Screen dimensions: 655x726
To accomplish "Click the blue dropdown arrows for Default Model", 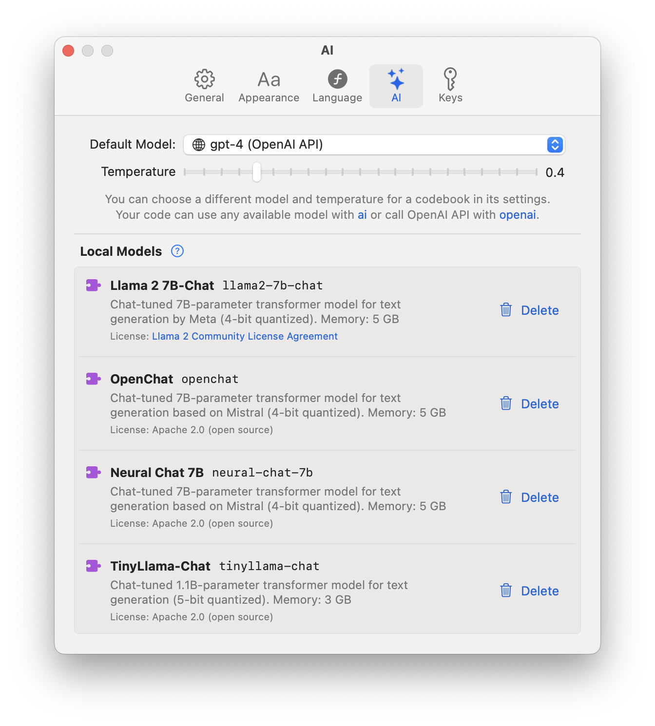I will 555,145.
